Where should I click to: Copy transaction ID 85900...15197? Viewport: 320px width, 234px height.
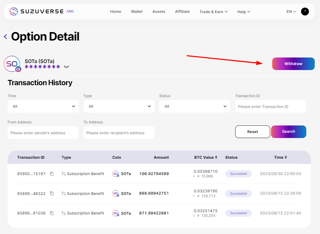coord(52,174)
